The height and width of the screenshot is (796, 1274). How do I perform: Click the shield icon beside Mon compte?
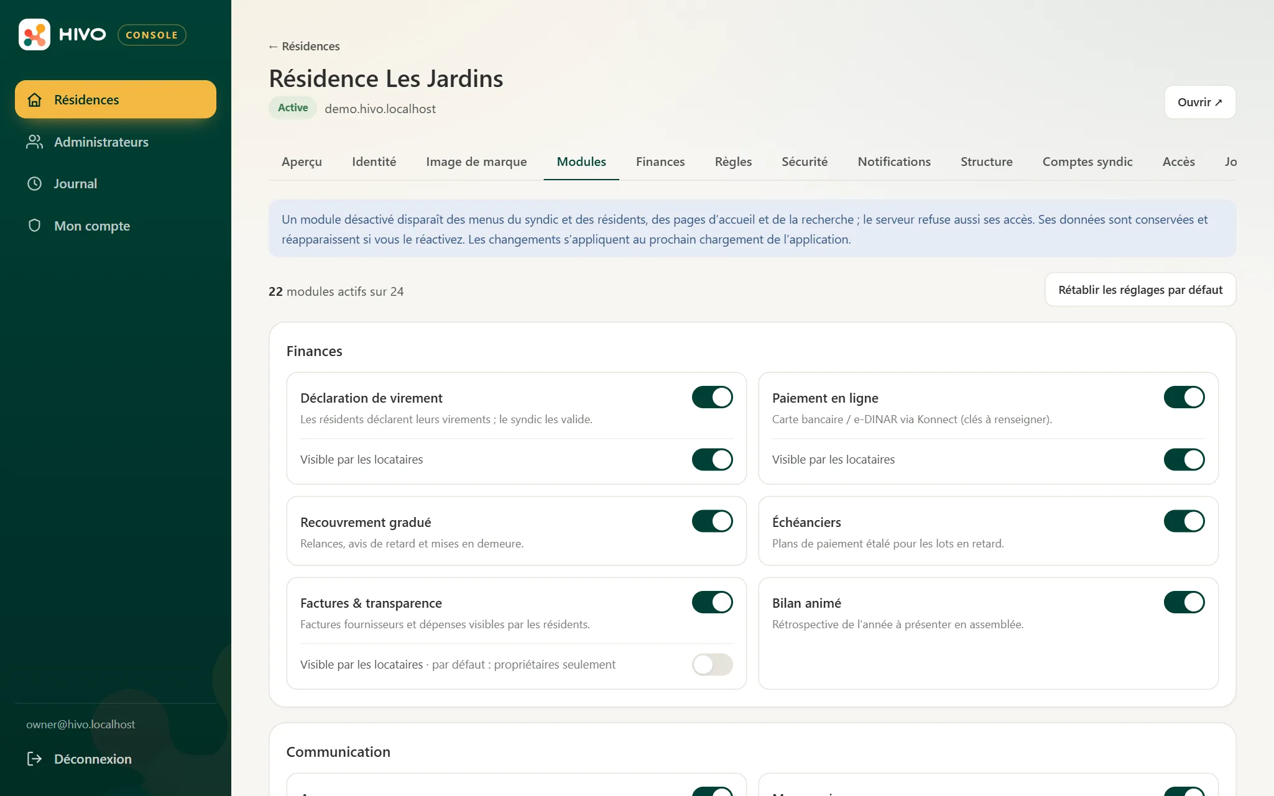pos(35,226)
